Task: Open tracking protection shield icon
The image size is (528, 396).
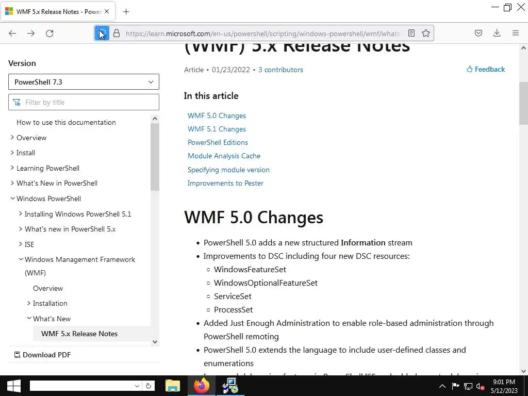Action: [x=102, y=33]
